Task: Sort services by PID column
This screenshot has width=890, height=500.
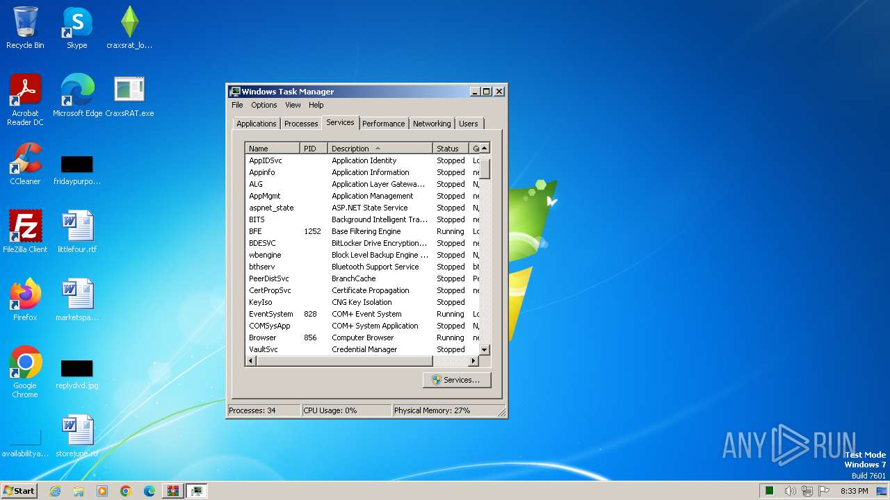Action: pyautogui.click(x=314, y=148)
